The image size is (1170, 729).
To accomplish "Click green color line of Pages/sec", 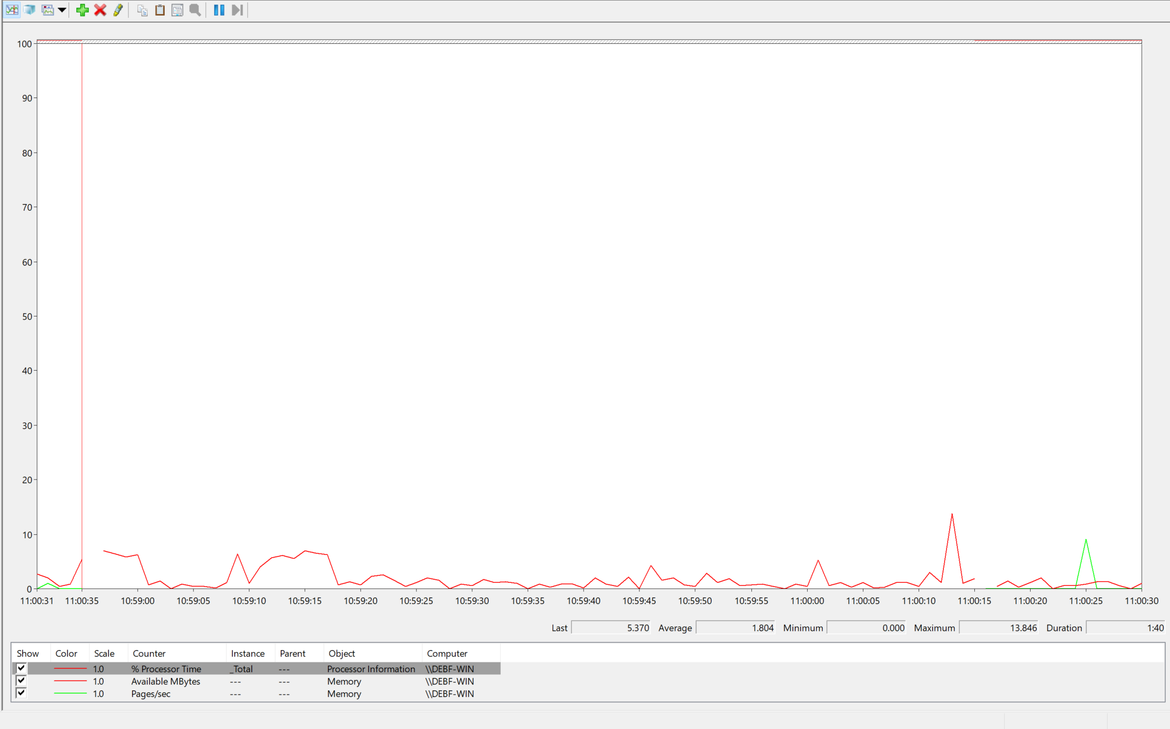I will pos(70,693).
